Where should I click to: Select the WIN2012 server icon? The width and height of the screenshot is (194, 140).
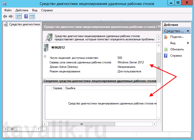46,47
